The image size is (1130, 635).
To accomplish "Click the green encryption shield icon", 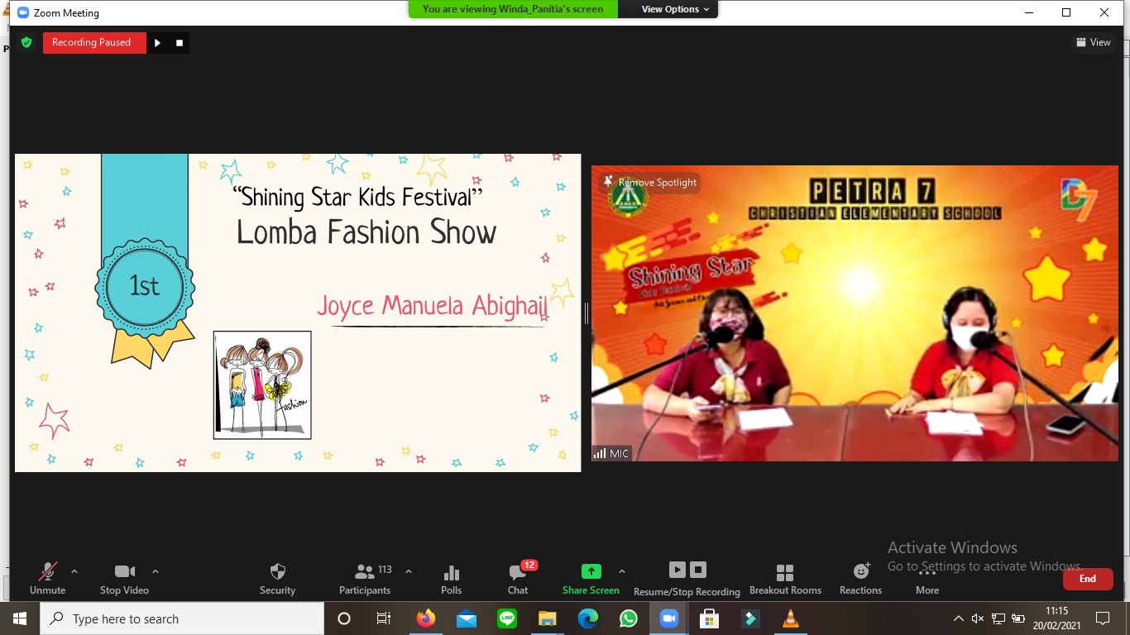I will (26, 42).
